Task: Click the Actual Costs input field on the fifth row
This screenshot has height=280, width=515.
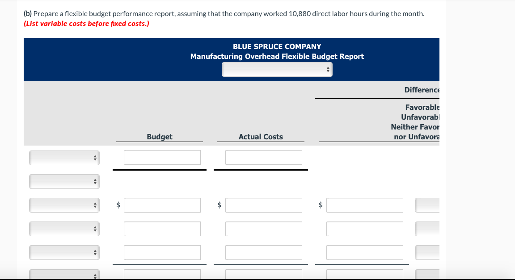Action: click(x=264, y=252)
